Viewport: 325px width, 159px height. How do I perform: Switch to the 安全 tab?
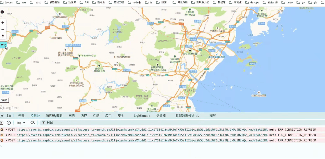[x=121, y=116]
